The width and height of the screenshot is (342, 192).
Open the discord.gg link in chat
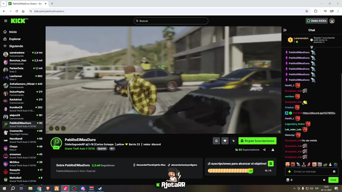click(319, 113)
